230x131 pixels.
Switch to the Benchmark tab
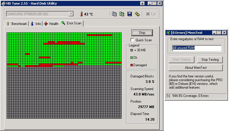click(x=17, y=24)
